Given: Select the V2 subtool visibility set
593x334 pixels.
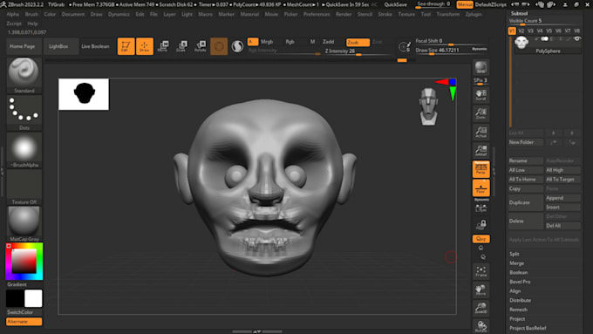Looking at the screenshot, I should coord(521,31).
